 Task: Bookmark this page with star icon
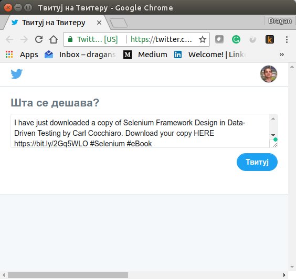click(203, 39)
